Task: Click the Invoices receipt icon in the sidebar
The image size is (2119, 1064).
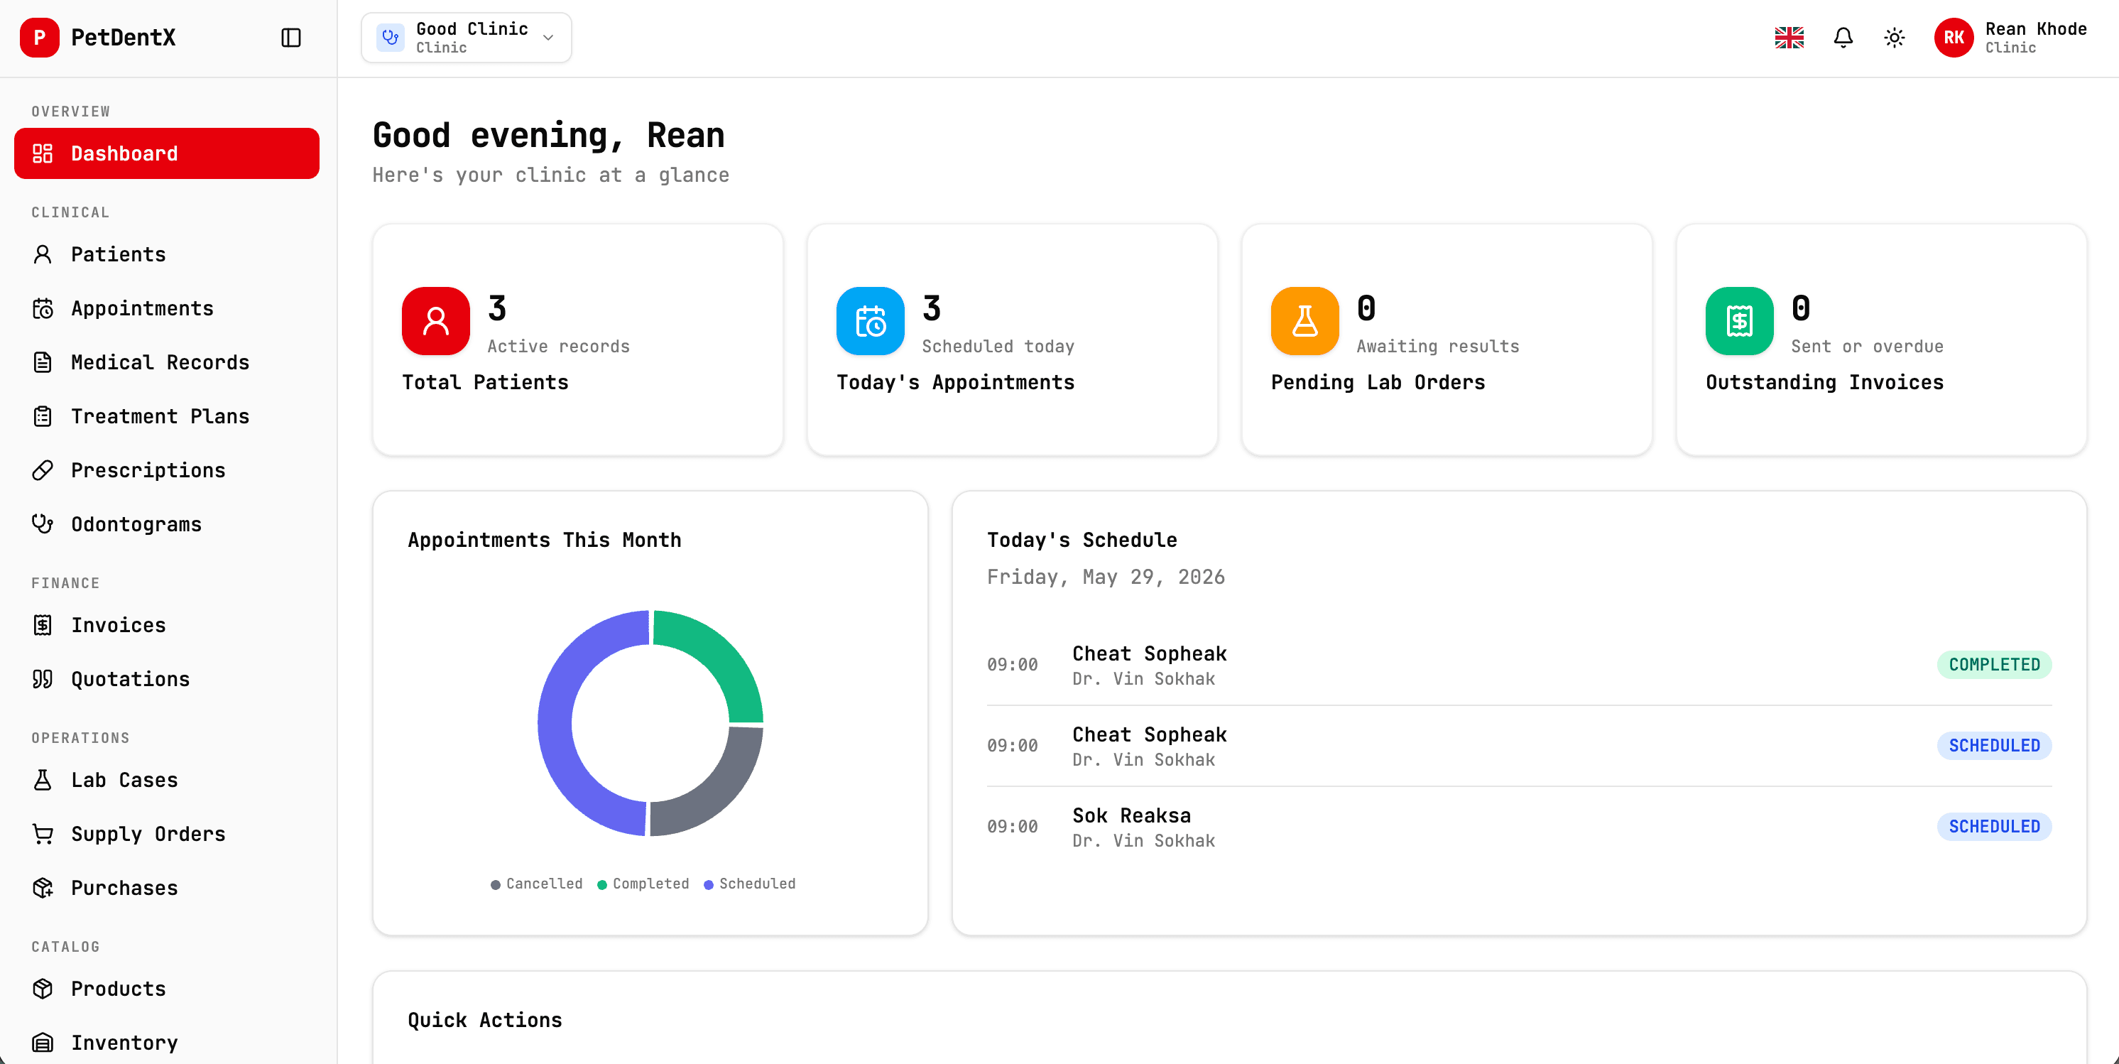Action: click(x=43, y=625)
